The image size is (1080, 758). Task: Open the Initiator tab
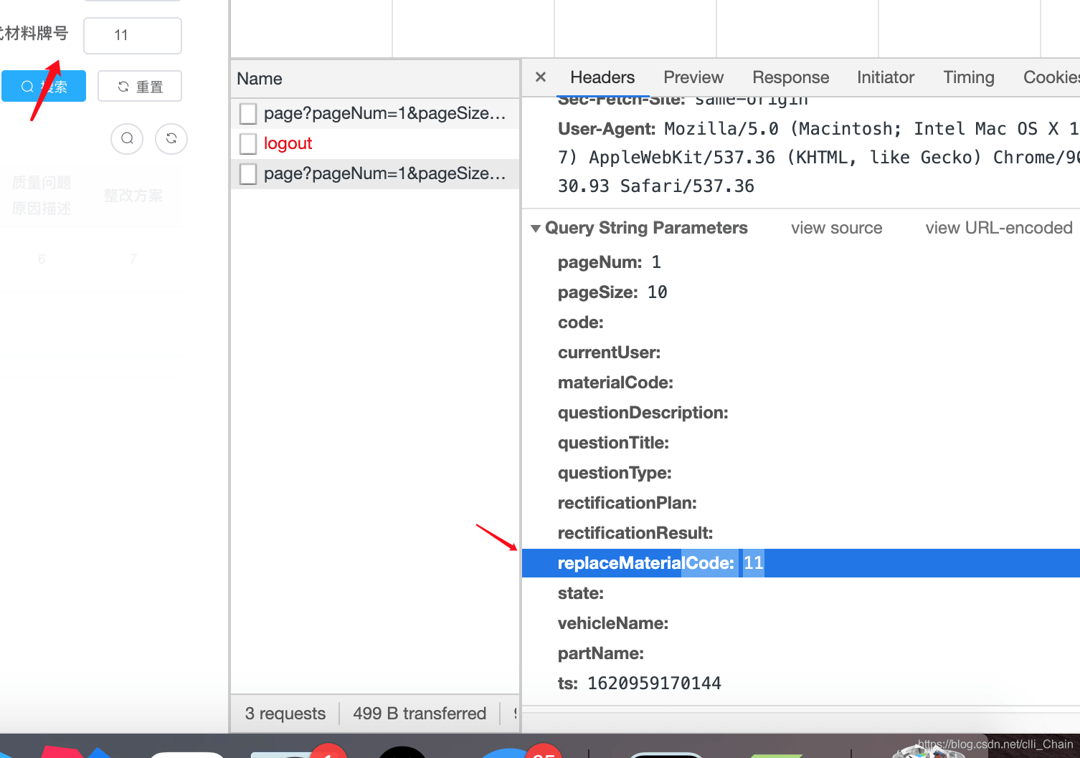pos(886,77)
